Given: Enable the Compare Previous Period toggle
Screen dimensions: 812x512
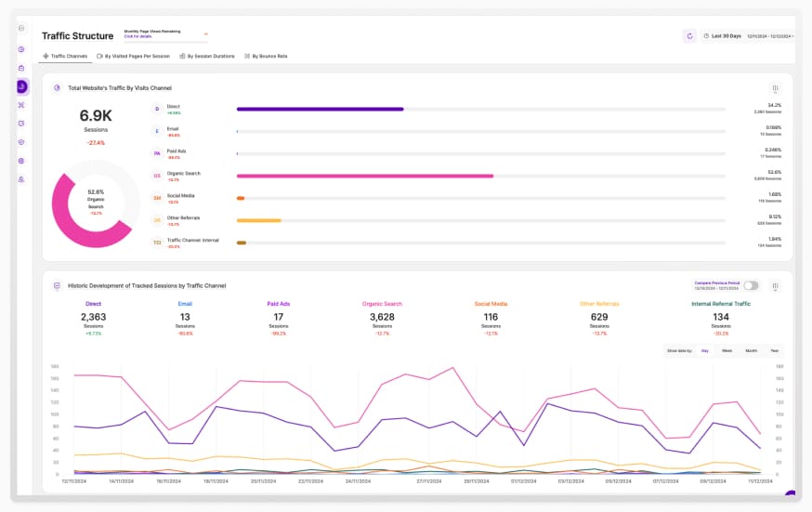Looking at the screenshot, I should [x=751, y=286].
